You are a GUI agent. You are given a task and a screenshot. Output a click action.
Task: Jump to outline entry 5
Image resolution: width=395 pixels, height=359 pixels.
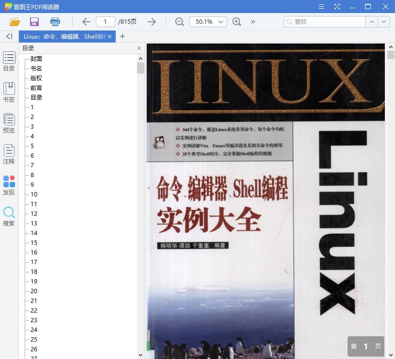pyautogui.click(x=32, y=146)
